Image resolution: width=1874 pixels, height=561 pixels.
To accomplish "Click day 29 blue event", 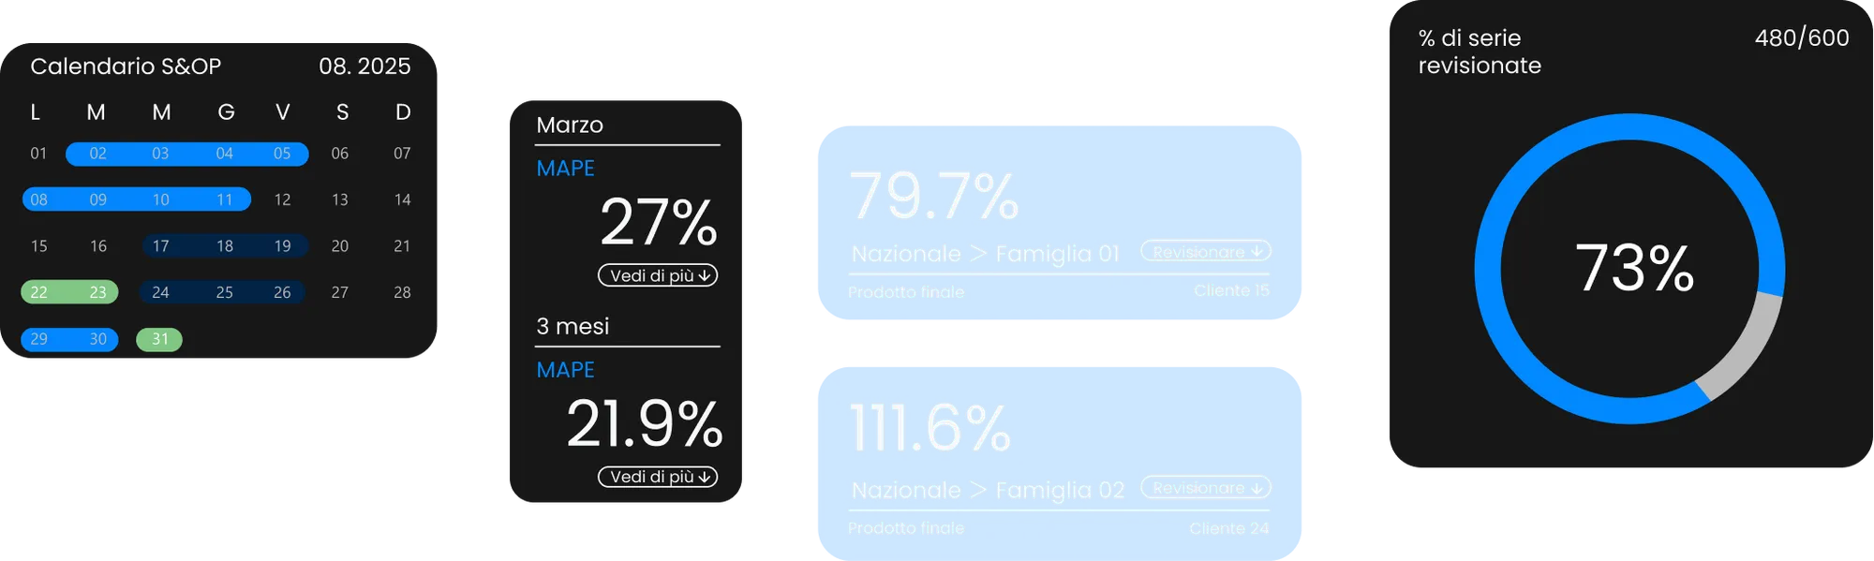I will point(39,339).
